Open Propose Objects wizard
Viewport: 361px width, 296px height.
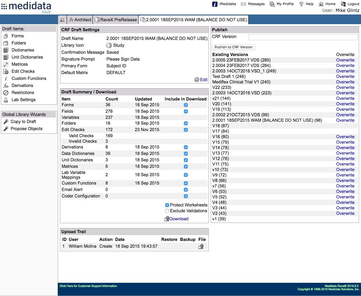pyautogui.click(x=26, y=129)
